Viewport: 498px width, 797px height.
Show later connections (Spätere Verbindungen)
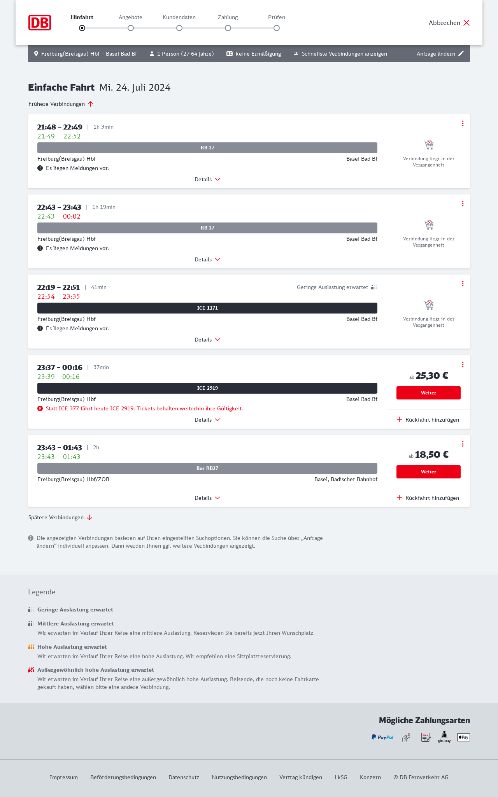click(60, 517)
